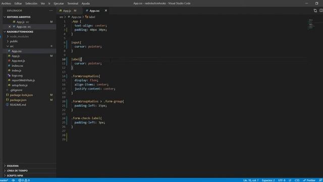This screenshot has height=182, width=323.
Task: Select App.js in open editors list
Action: pos(21,22)
